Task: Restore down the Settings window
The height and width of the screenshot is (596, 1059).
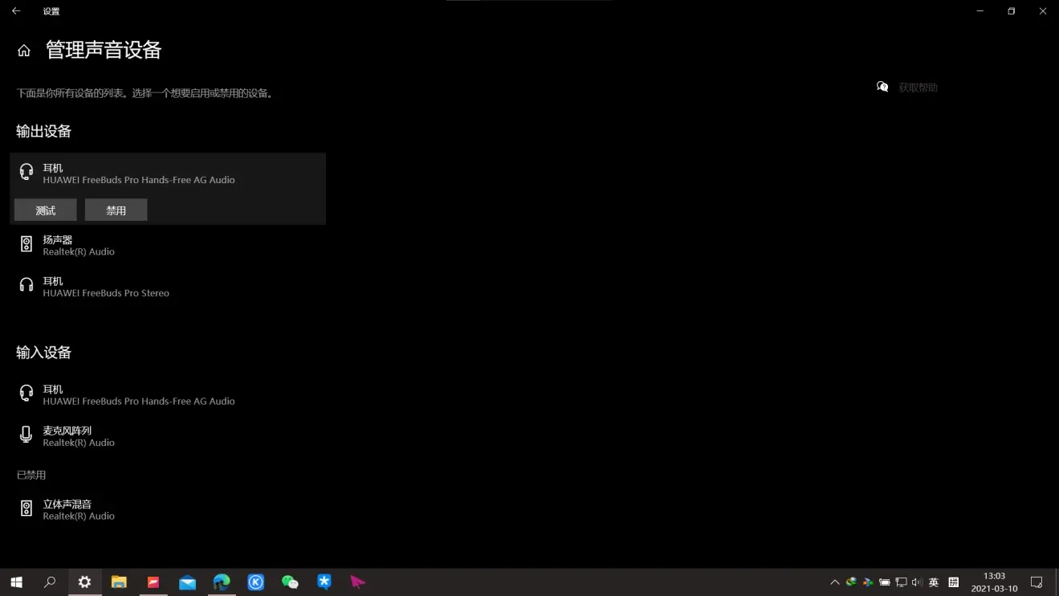Action: click(1012, 11)
